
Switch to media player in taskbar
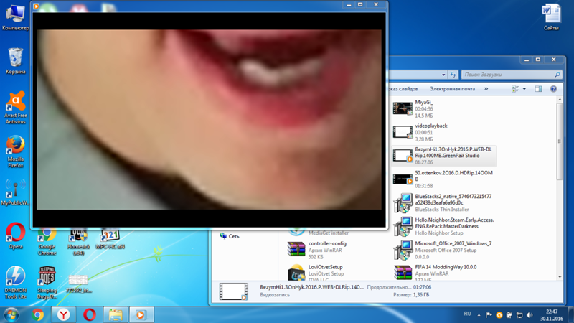tap(141, 314)
